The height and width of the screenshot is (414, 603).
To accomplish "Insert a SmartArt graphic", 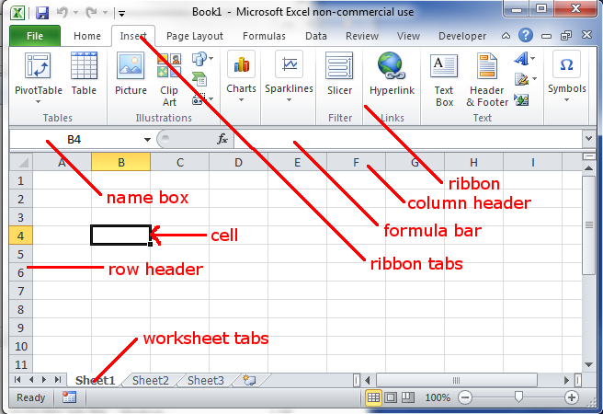I will point(199,79).
